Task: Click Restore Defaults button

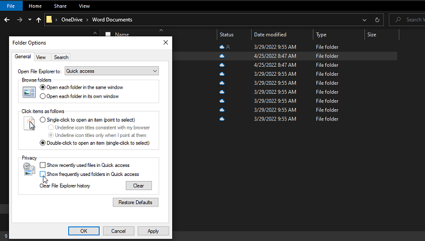Action: pos(135,203)
